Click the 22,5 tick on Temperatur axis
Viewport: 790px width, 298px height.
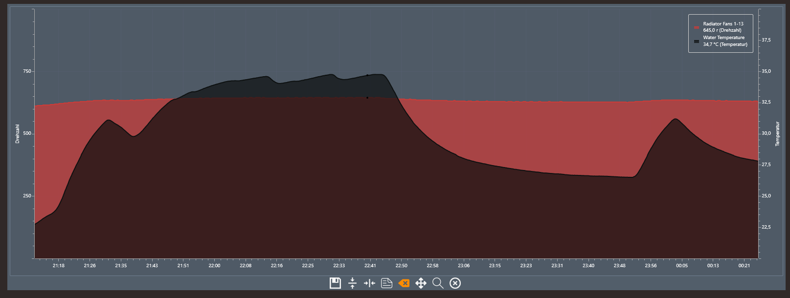pos(766,227)
